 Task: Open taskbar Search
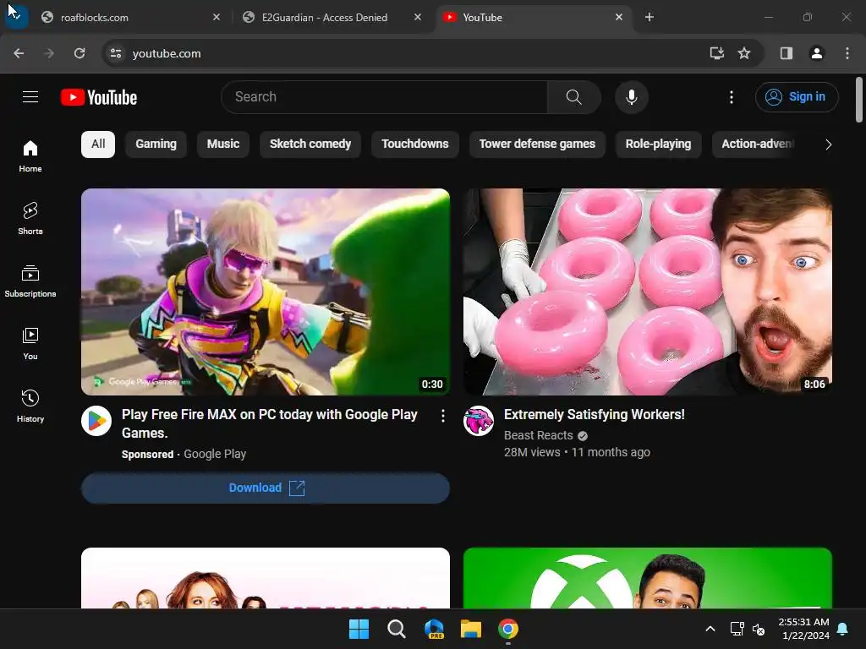point(396,629)
